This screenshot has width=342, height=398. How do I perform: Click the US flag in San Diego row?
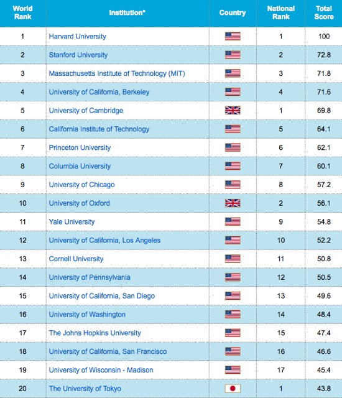click(x=233, y=296)
